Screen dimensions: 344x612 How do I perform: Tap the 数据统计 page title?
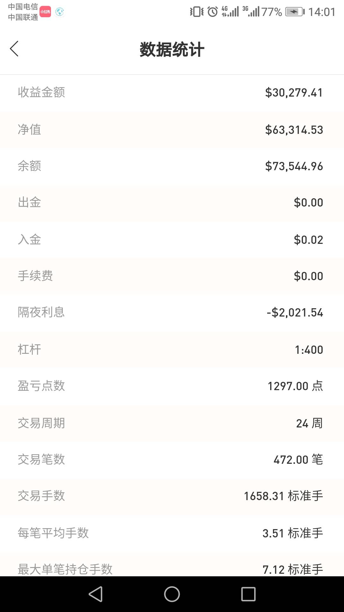172,50
